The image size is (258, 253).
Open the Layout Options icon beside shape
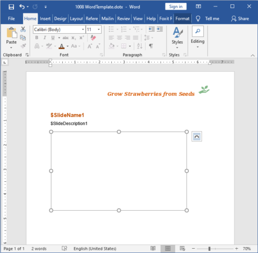click(197, 137)
